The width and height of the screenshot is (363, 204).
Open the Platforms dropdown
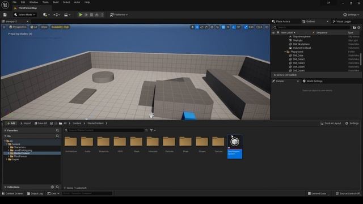coord(119,15)
